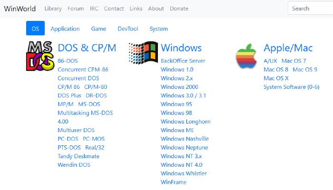Open the Windows 95 link
Screen dimensions: 333x190
click(x=176, y=104)
